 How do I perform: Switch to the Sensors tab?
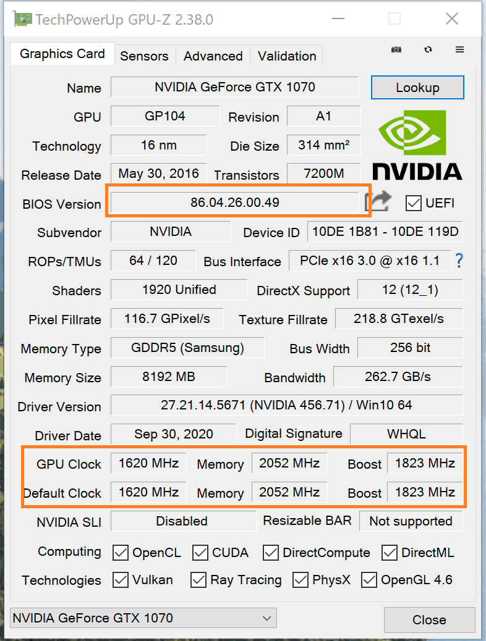click(x=144, y=56)
